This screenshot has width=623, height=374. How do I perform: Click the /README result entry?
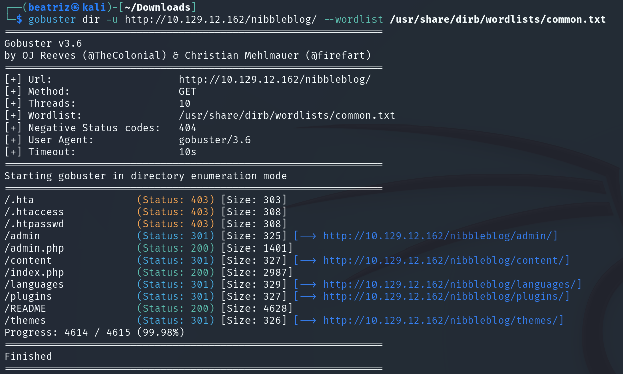(25, 308)
